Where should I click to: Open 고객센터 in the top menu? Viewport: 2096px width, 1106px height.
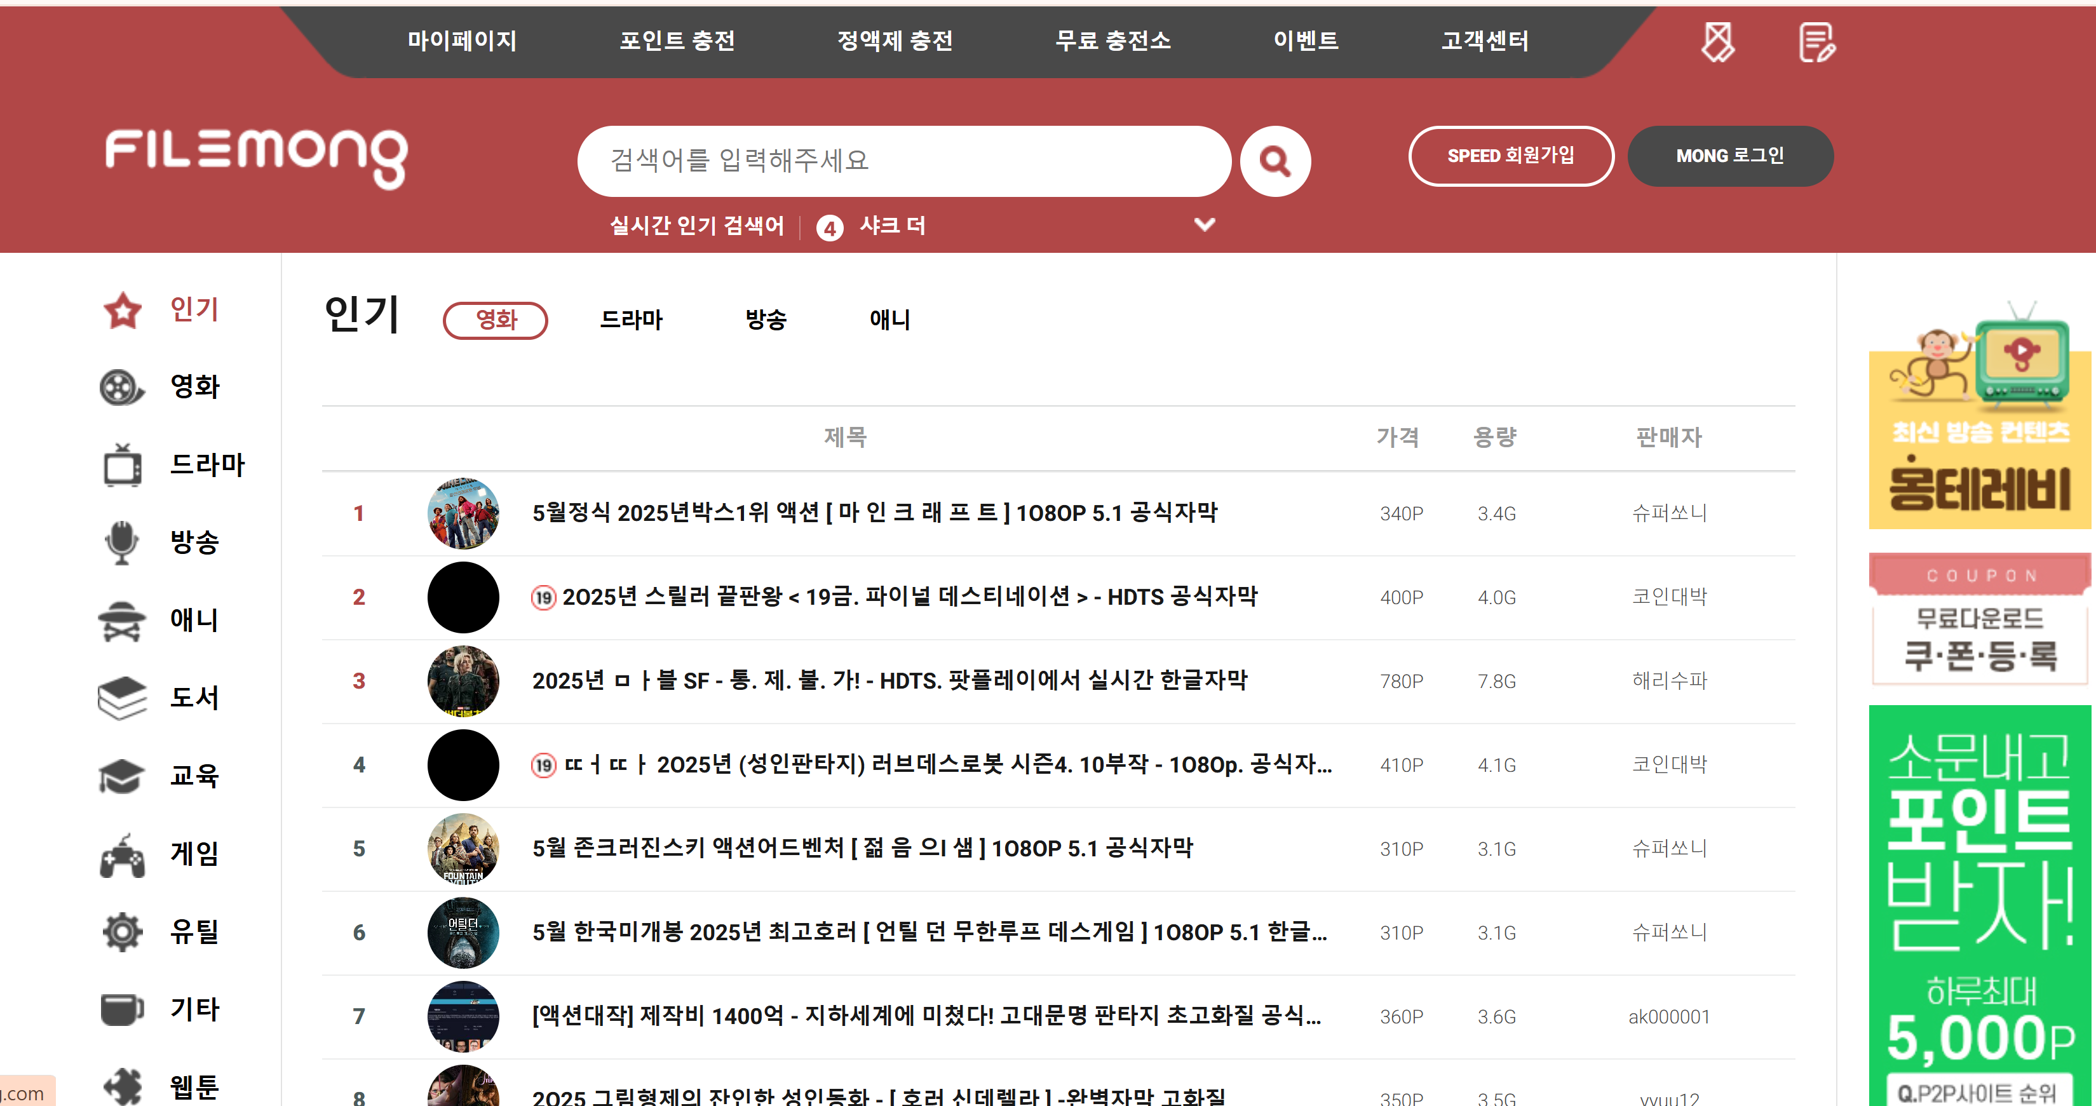click(1484, 41)
